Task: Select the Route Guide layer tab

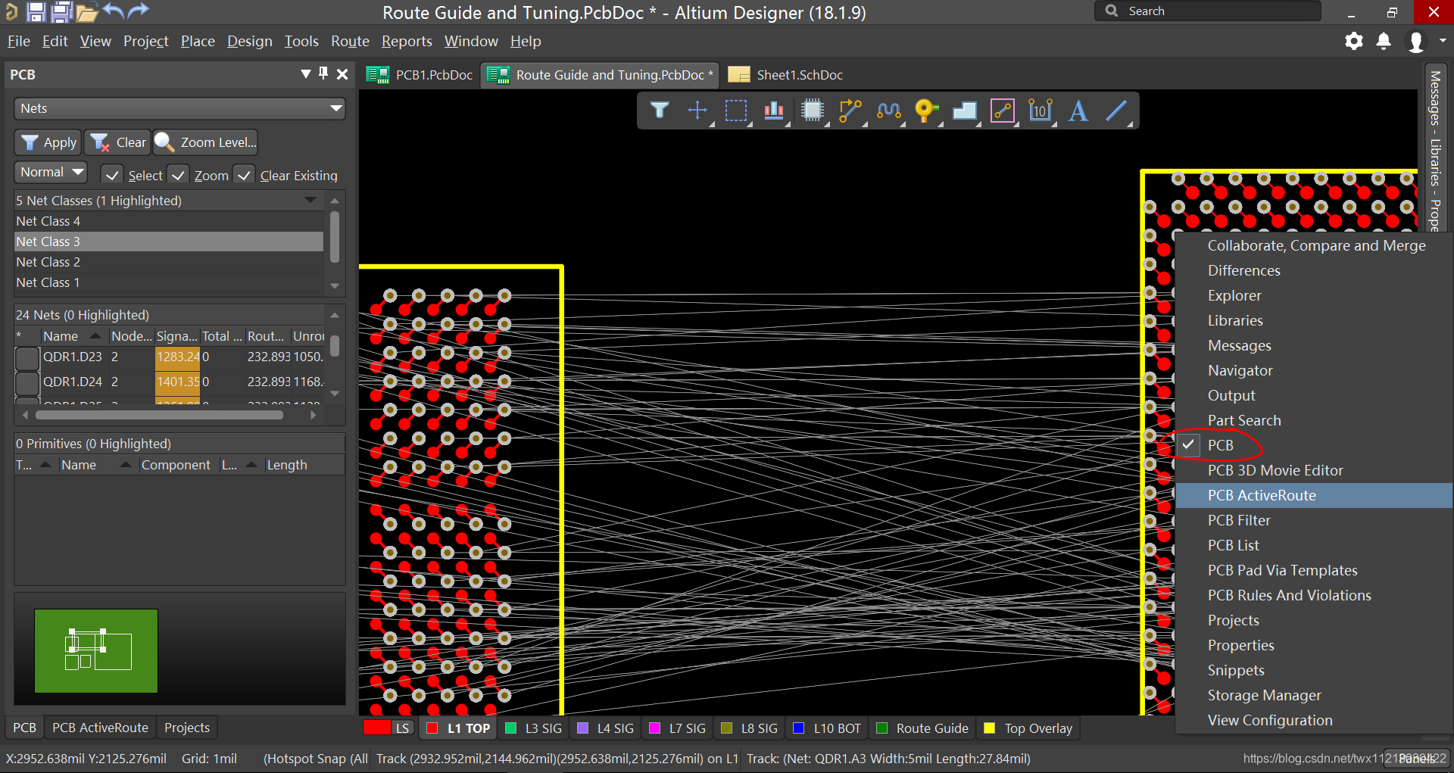Action: click(x=922, y=728)
